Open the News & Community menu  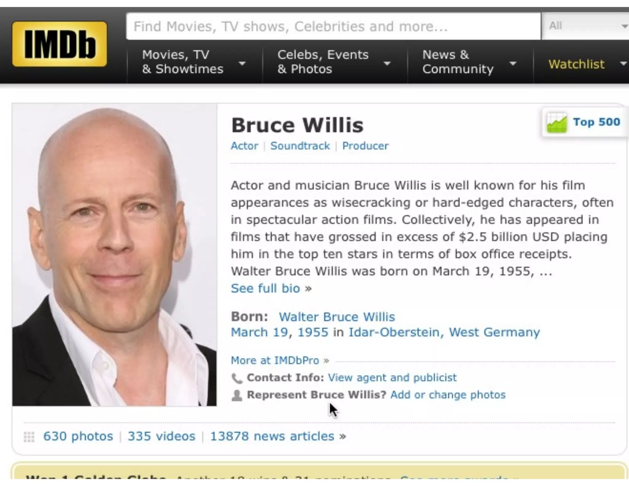[470, 62]
